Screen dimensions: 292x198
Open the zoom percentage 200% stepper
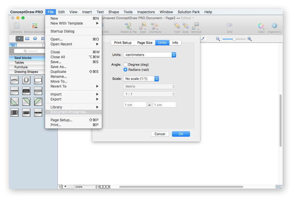tap(96, 187)
